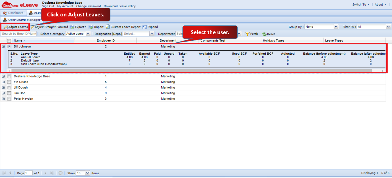Click the Annual Leave row text
The height and width of the screenshot is (178, 392).
pos(31,57)
